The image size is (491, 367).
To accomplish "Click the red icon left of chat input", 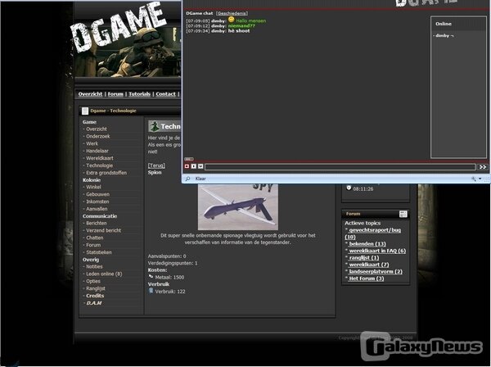I will point(187,166).
